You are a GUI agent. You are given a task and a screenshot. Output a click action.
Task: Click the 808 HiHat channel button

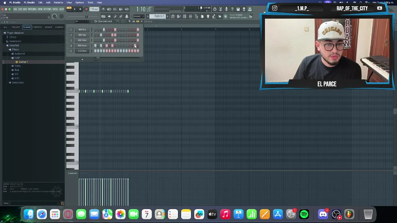tap(82, 40)
